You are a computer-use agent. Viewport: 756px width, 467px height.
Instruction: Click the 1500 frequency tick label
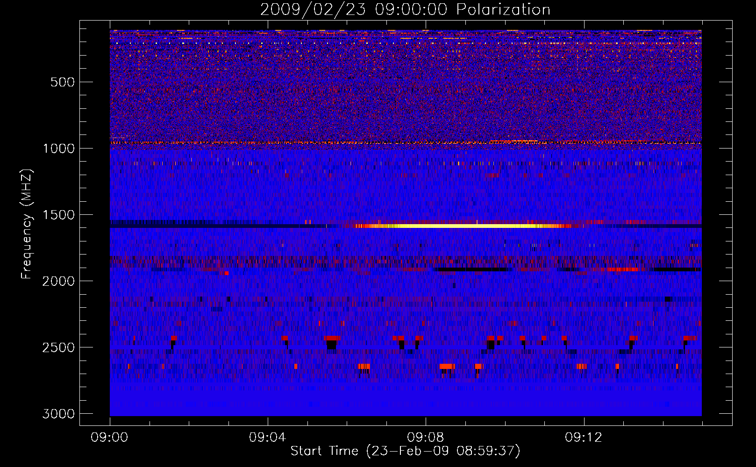(x=58, y=215)
